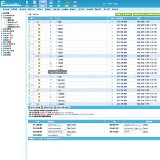The width and height of the screenshot is (160, 160).
Task: Tick the checkbox in the ID 20 row
Action: (57, 56)
